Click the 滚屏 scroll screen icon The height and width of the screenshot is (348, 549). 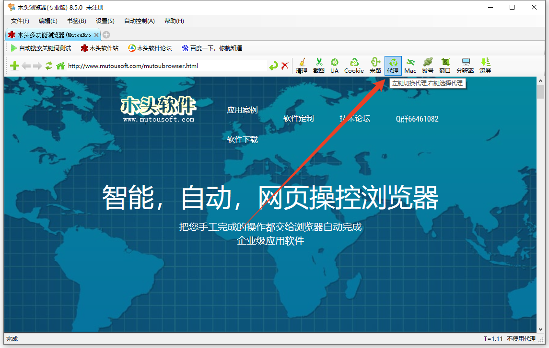485,65
